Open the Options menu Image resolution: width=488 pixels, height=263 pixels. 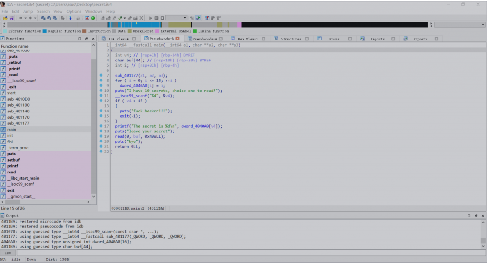point(73,11)
